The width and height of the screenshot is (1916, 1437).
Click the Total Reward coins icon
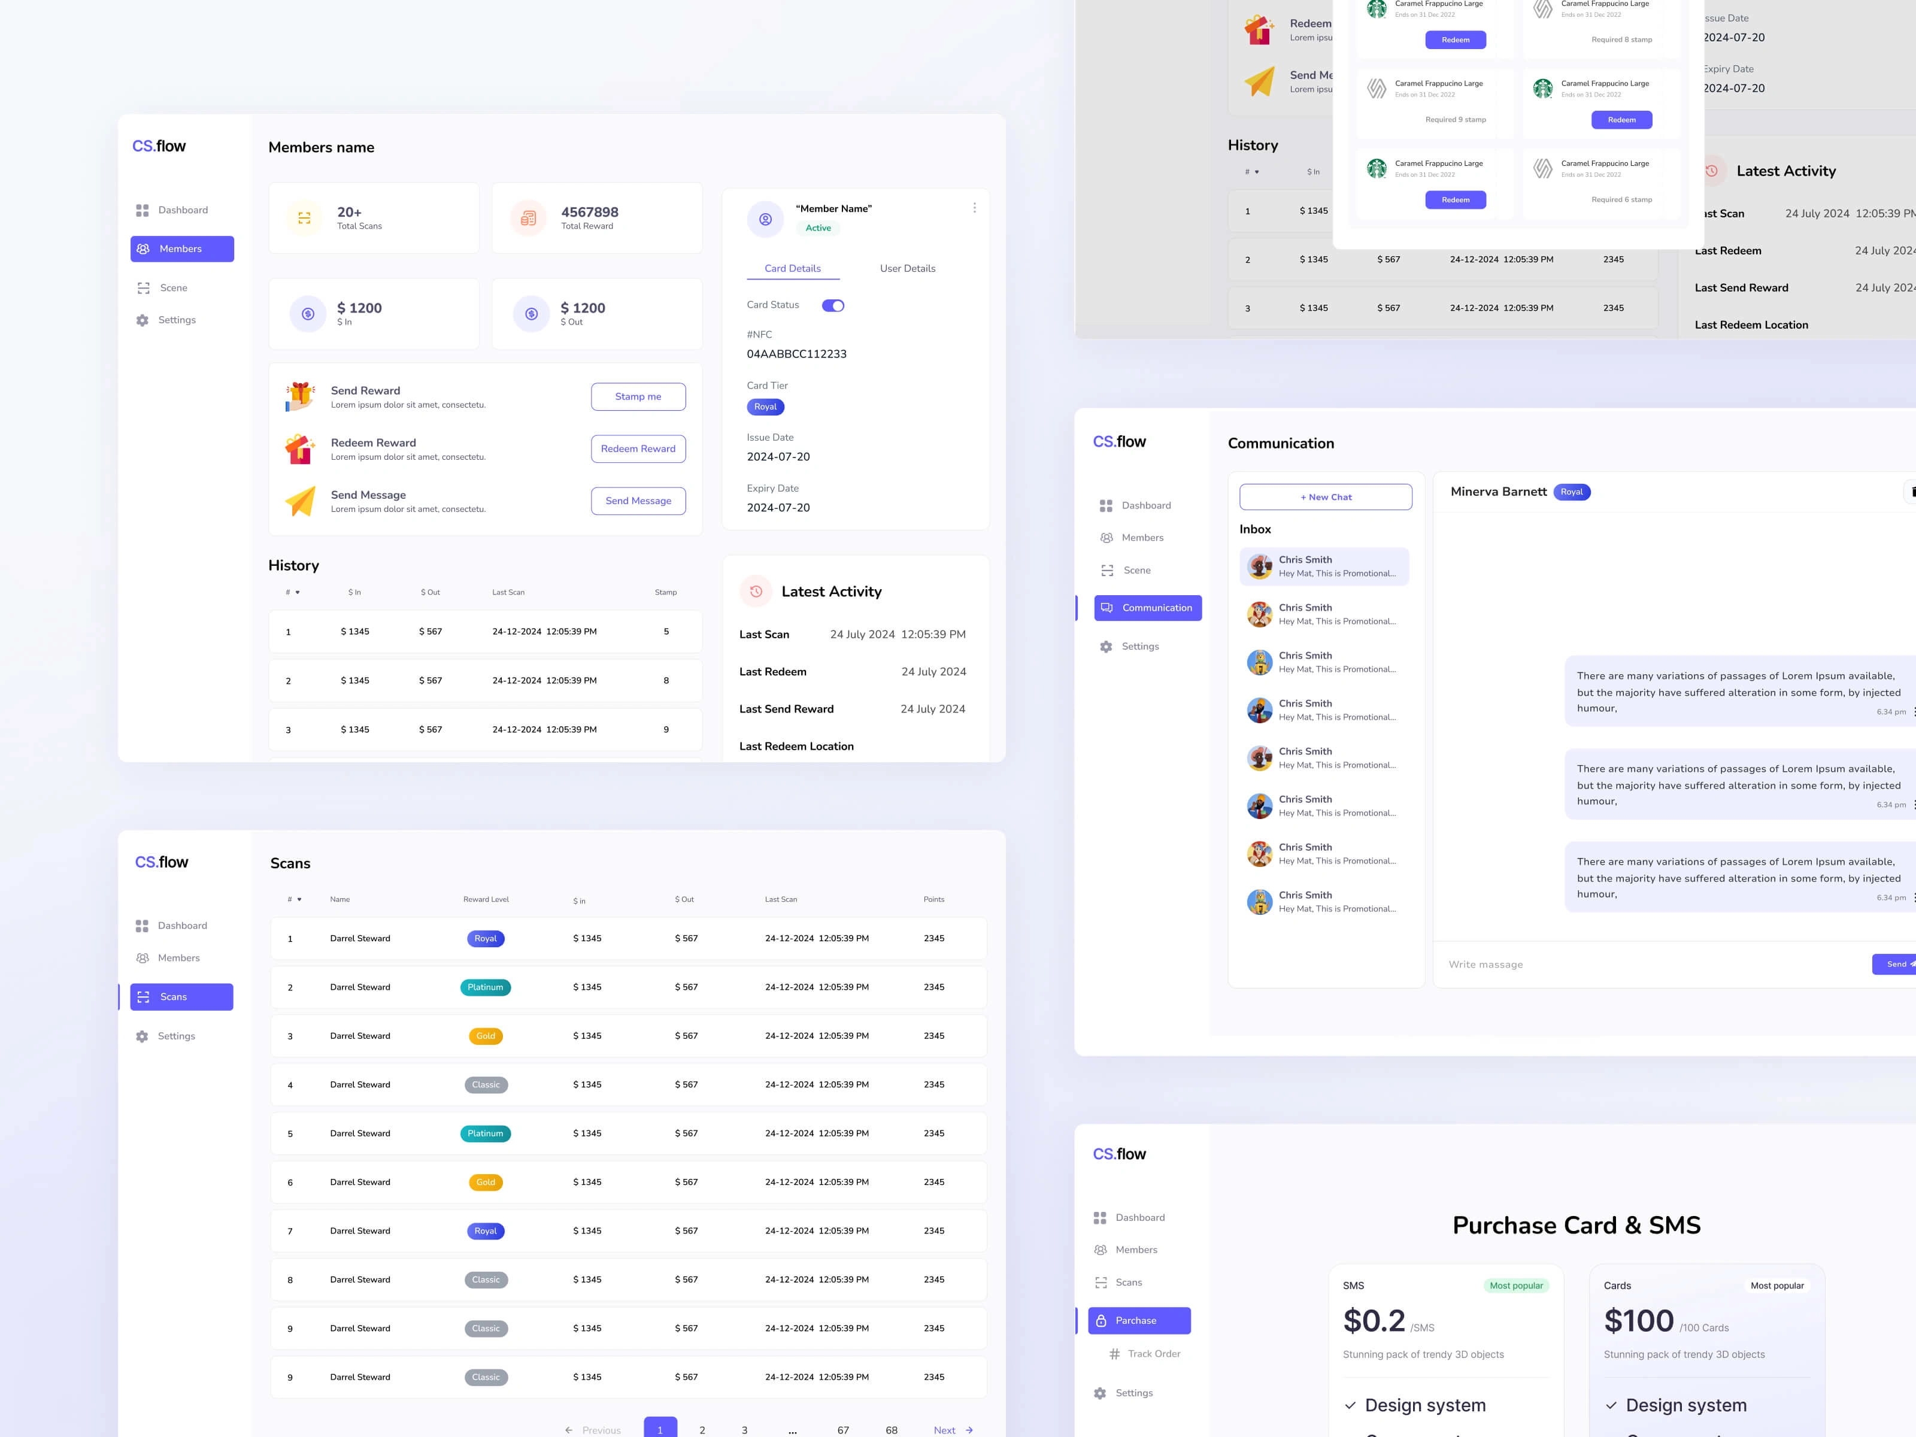528,219
